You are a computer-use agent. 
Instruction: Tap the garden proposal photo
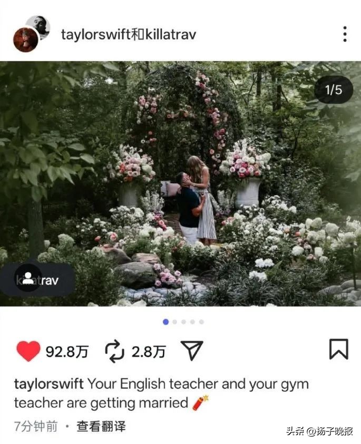(x=180, y=183)
